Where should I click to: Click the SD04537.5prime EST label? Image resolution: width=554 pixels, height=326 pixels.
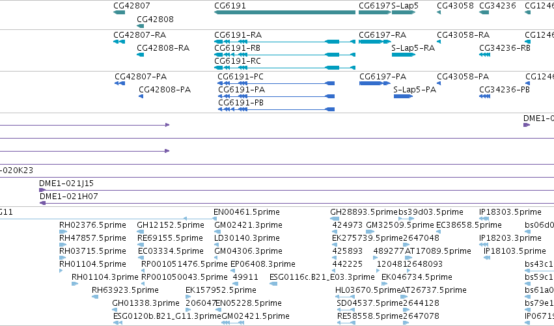click(x=370, y=303)
